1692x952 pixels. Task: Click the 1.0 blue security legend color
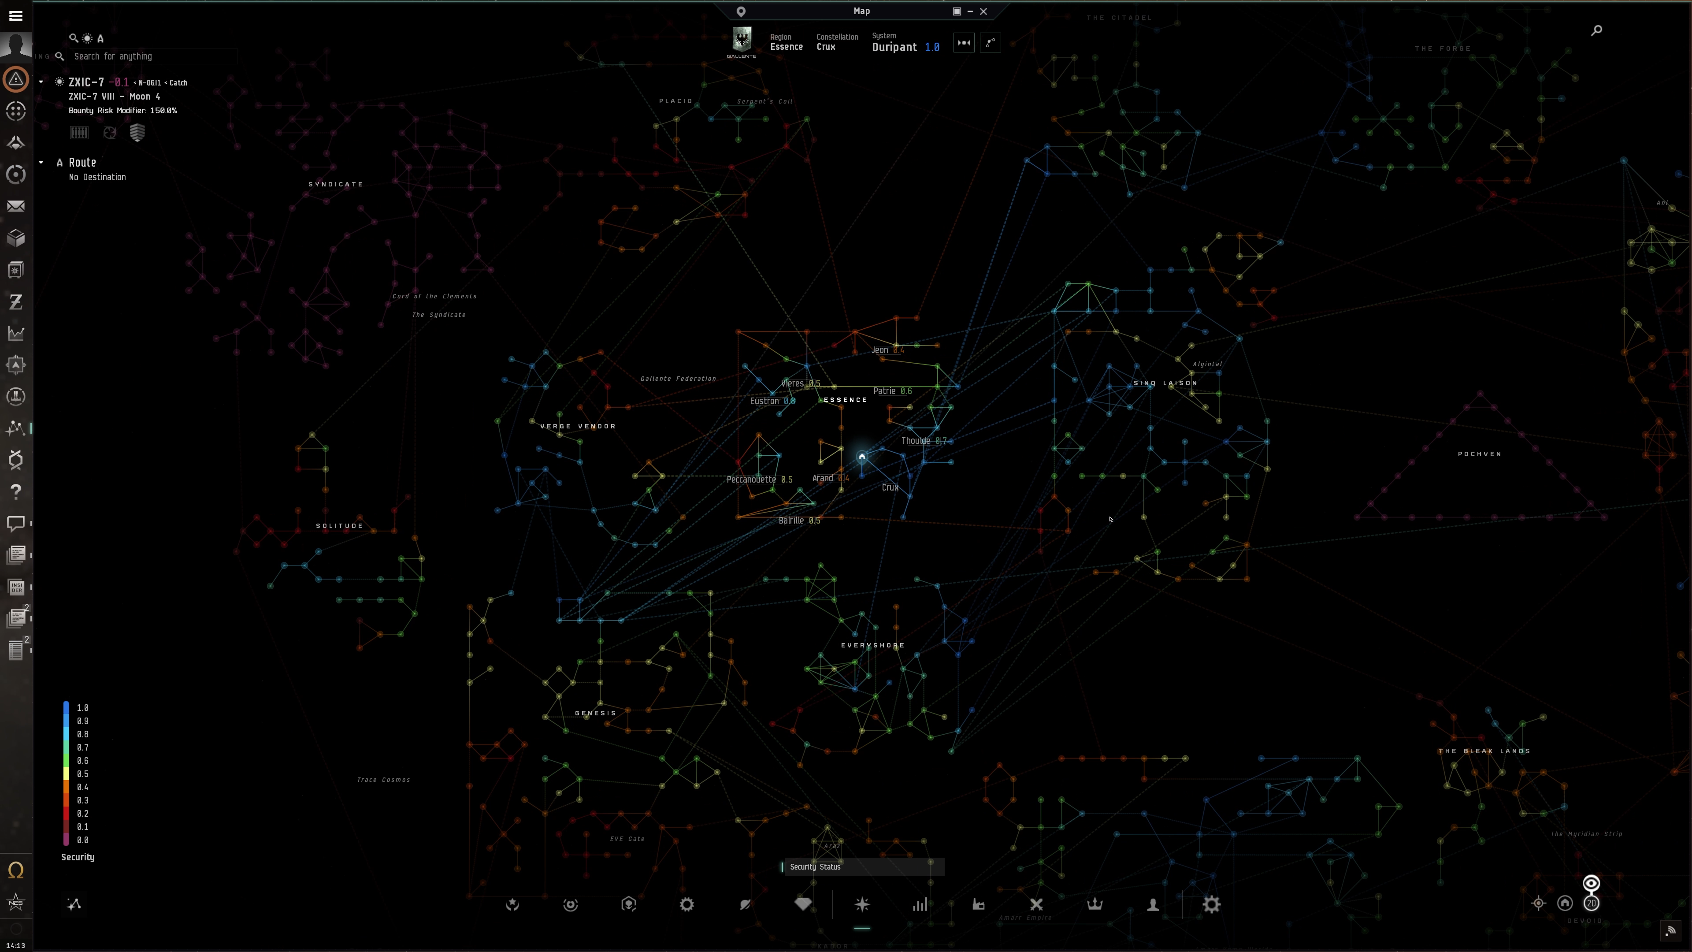(x=67, y=707)
